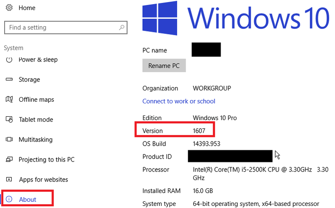This screenshot has height=208, width=335.
Task: Open Multitasking settings
Action: tap(36, 139)
